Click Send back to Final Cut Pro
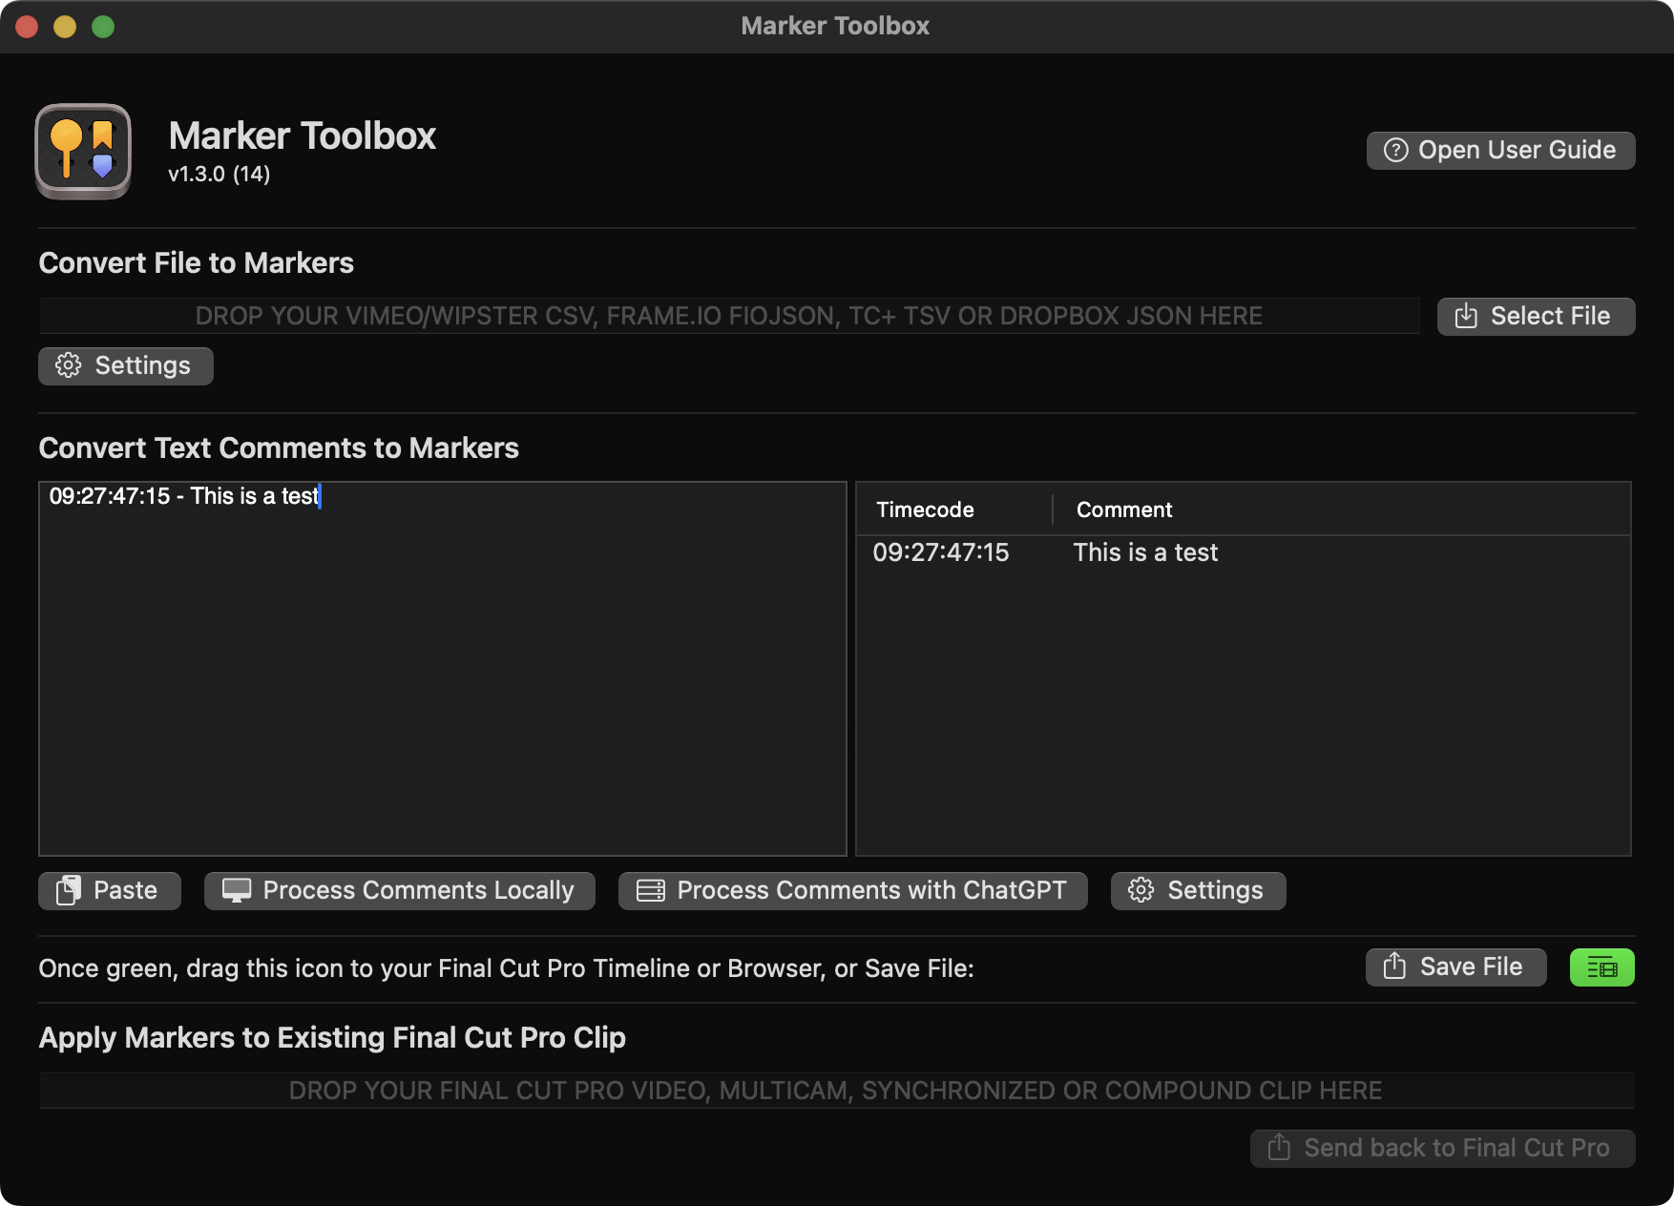This screenshot has height=1206, width=1674. click(1442, 1149)
